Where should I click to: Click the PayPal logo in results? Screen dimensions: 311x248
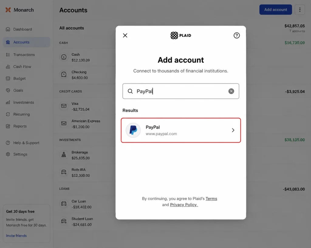(x=133, y=130)
